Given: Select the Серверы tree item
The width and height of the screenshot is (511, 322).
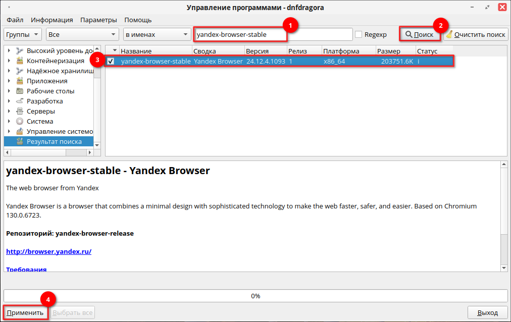Looking at the screenshot, I should 41,112.
